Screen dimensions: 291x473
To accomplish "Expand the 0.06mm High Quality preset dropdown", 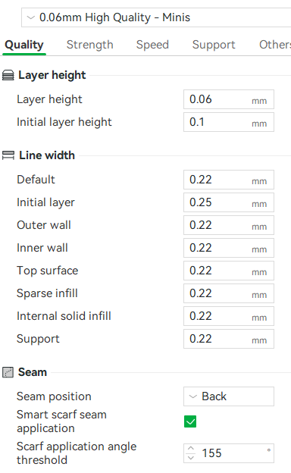I will point(156,17).
